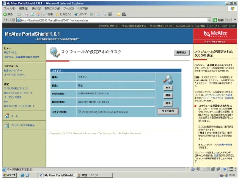Click the 変更 button in scan task
This screenshot has height=181, width=239.
[168, 87]
